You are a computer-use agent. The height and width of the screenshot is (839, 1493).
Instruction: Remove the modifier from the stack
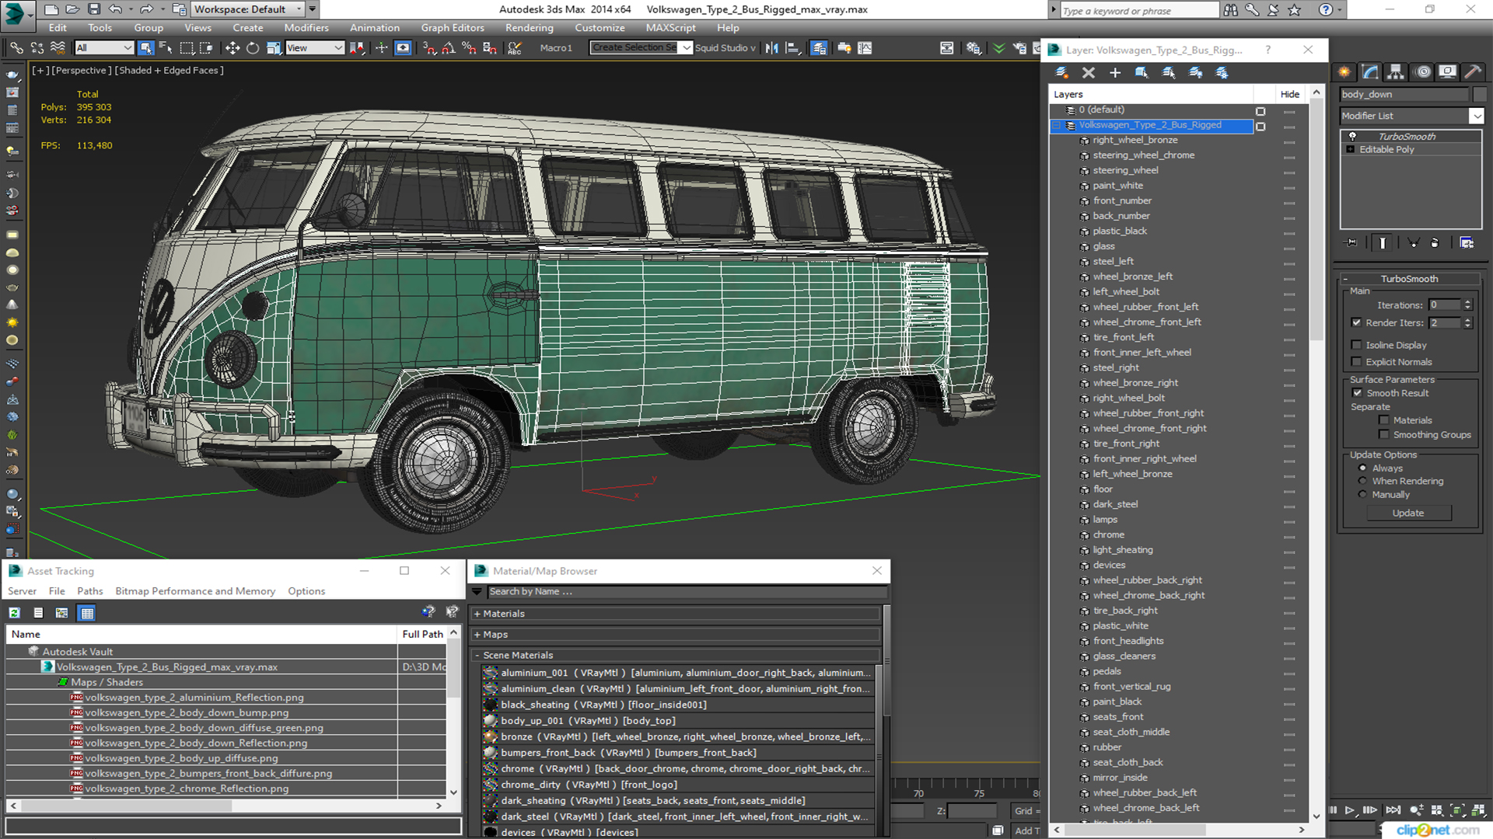[x=1435, y=243]
